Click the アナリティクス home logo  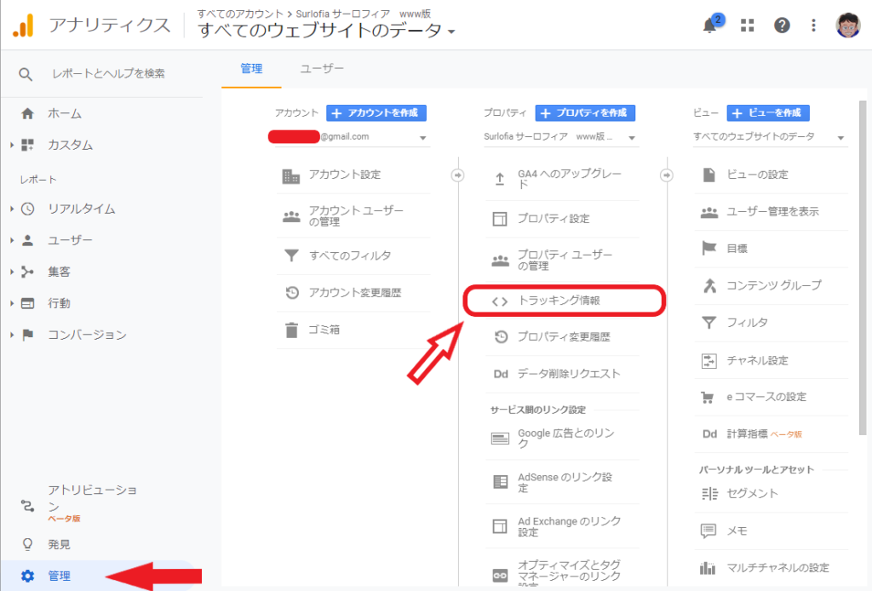click(77, 25)
